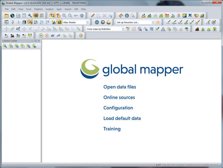The width and height of the screenshot is (223, 168).
Task: Open the Analysis menu
Action: click(x=50, y=9)
